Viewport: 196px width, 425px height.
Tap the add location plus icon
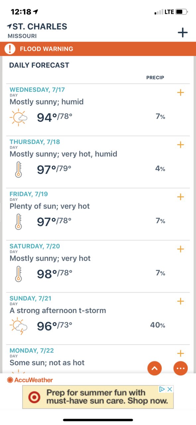coord(182,32)
